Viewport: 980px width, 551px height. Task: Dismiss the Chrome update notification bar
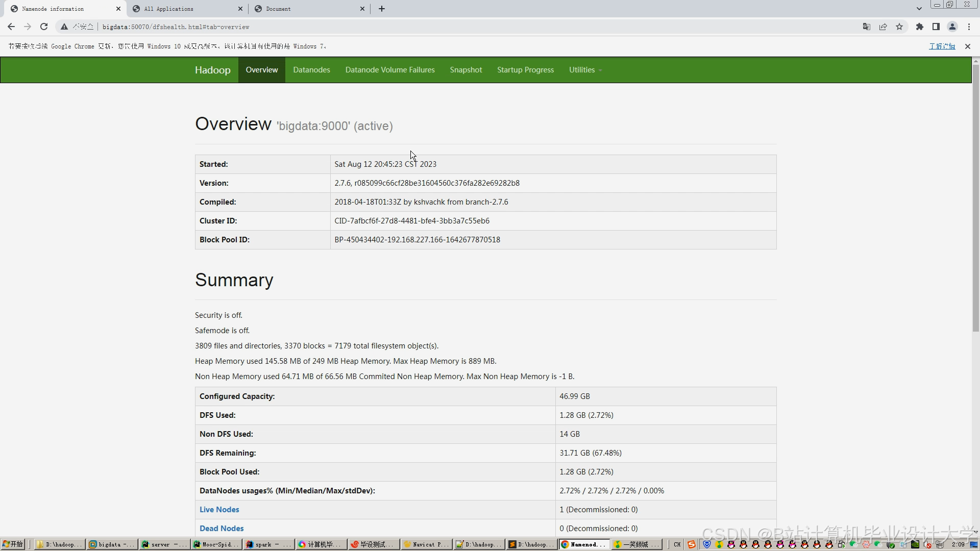click(967, 46)
